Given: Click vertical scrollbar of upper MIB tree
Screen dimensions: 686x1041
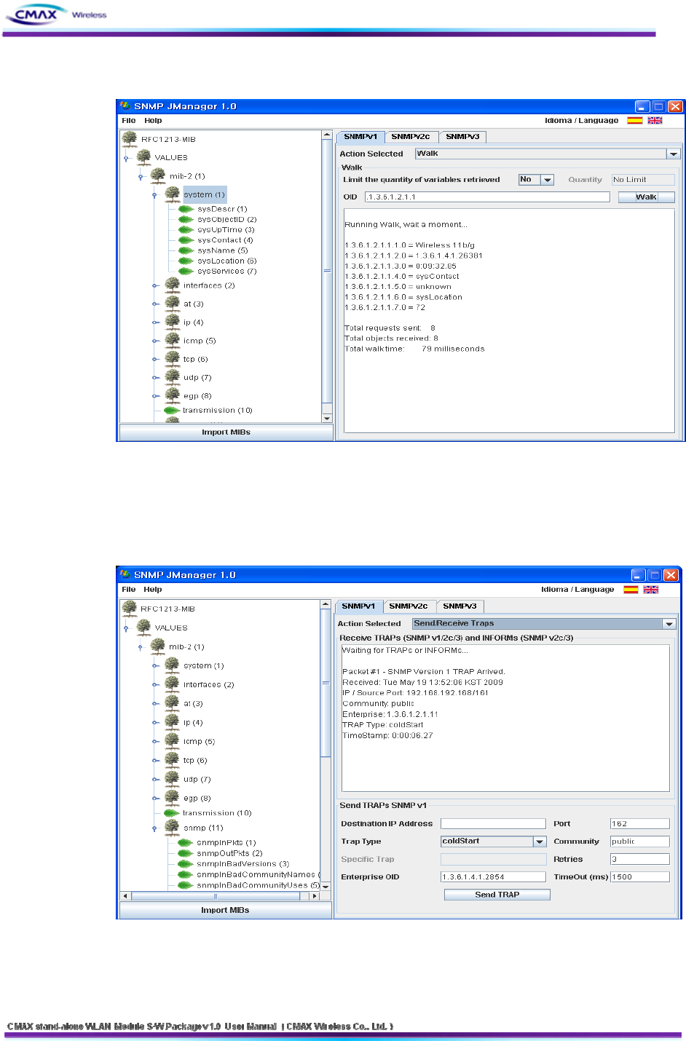Looking at the screenshot, I should coord(327,276).
